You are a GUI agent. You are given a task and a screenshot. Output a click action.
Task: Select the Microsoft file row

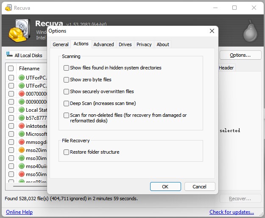27,134
